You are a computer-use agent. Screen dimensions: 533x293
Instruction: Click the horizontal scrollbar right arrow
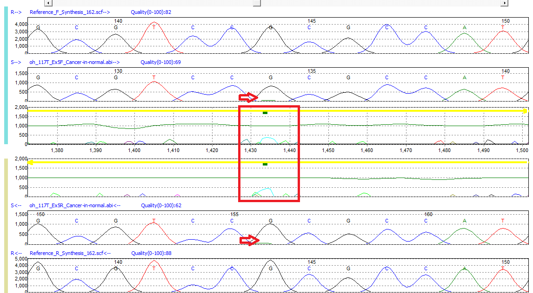[504, 3]
